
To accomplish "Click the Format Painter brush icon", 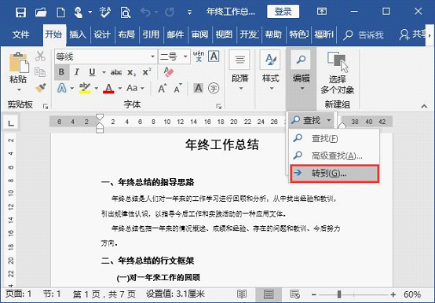I will (x=41, y=88).
